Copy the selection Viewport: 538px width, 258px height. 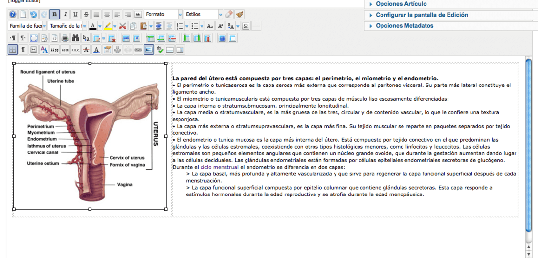point(133,26)
